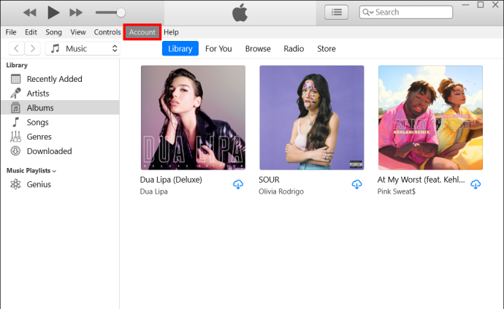The height and width of the screenshot is (309, 504).
Task: Open the View menu
Action: (77, 32)
